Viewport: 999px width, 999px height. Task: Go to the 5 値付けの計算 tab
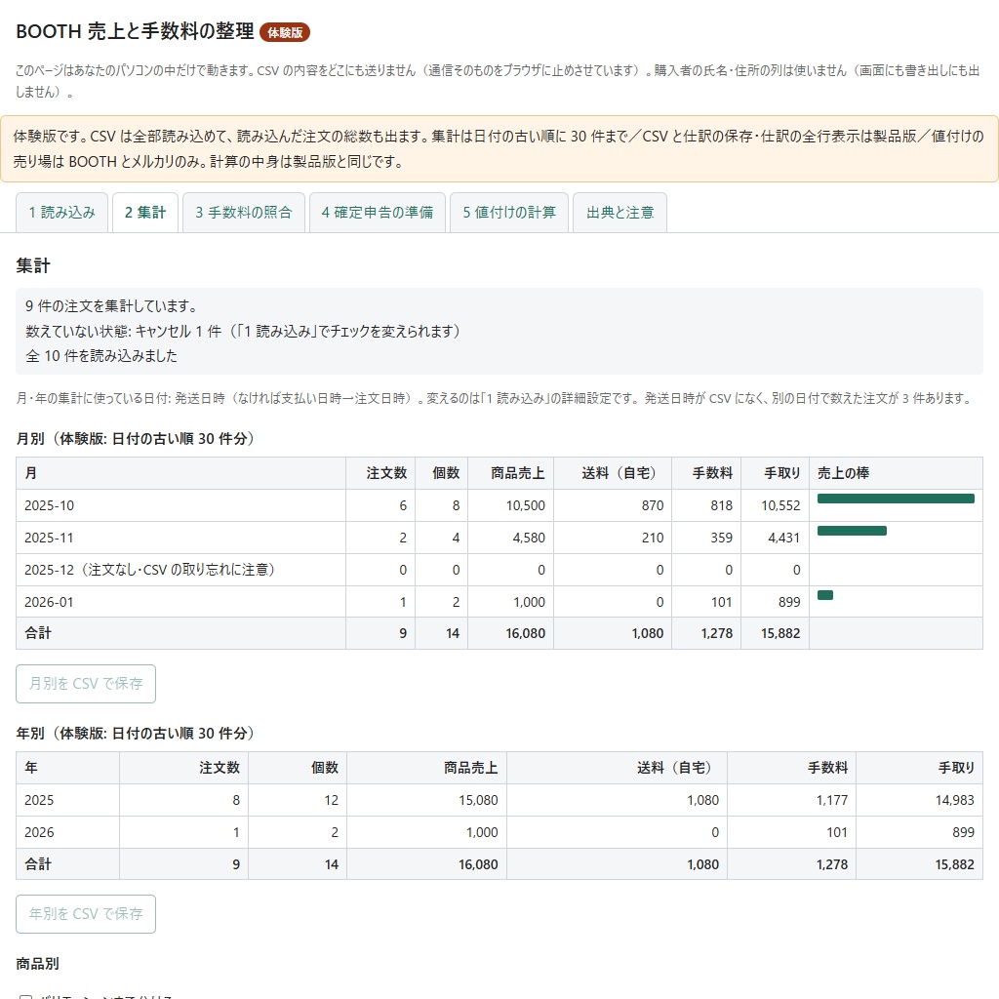click(509, 212)
